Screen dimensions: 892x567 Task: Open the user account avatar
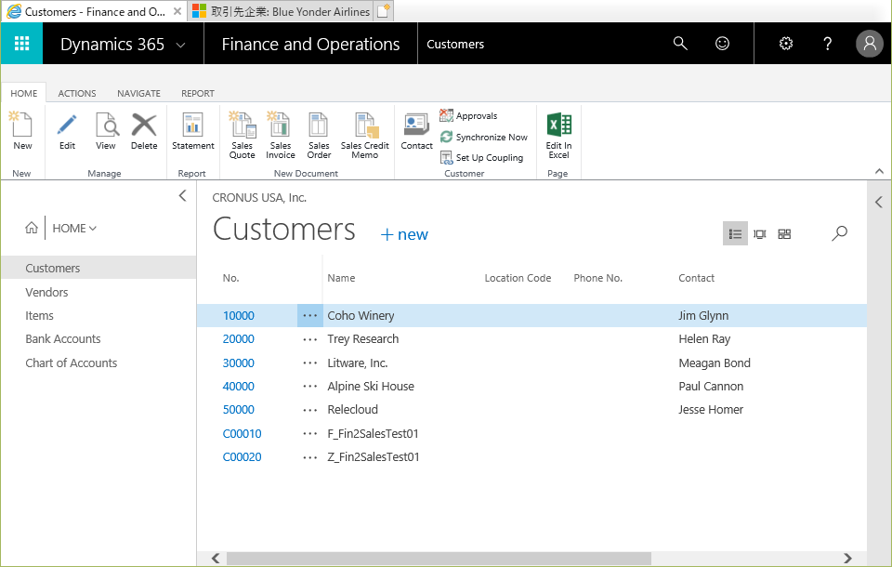coord(870,44)
